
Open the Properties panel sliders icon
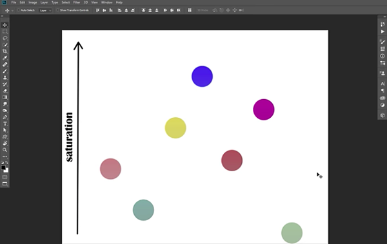tap(382, 63)
